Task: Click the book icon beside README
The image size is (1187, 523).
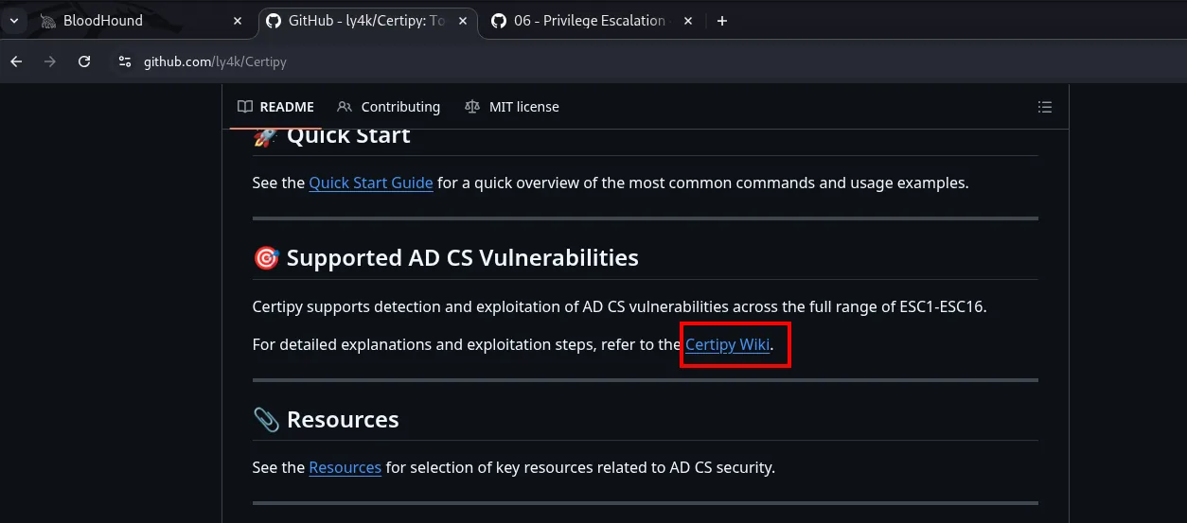Action: point(245,107)
